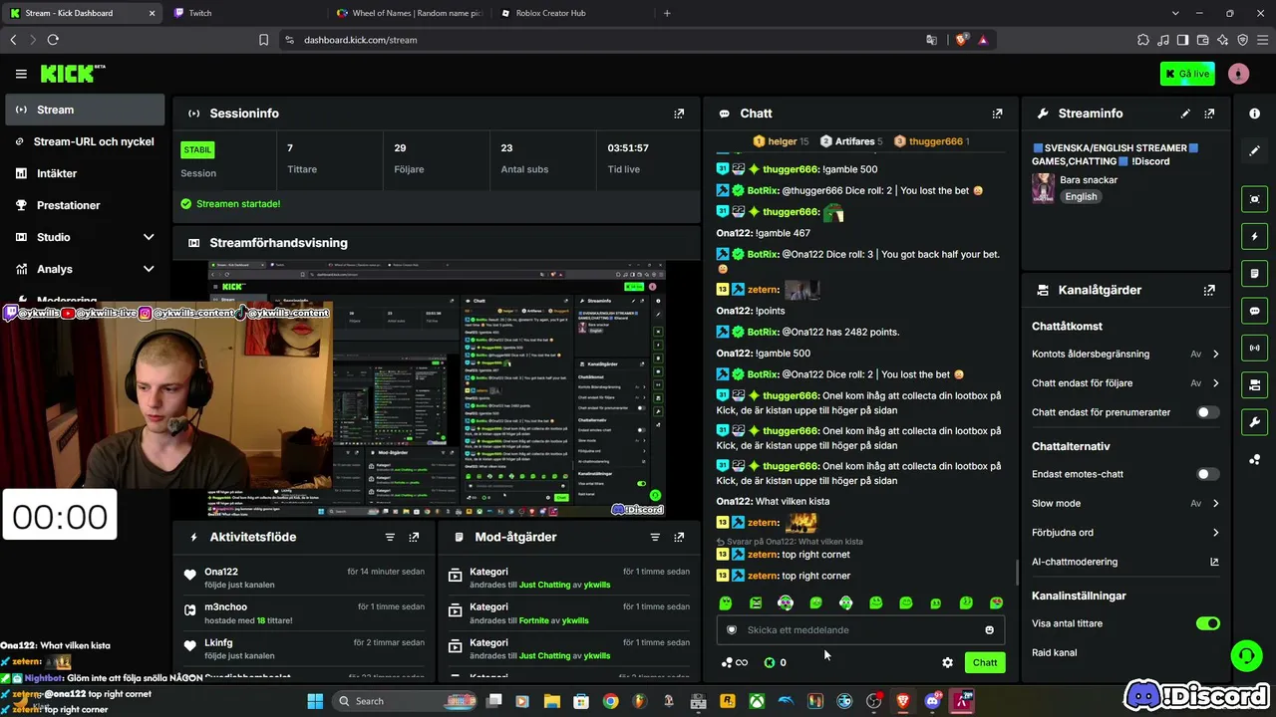Open Kontots åldersbegränsning settings arrow
1276x717 pixels.
[x=1215, y=354]
